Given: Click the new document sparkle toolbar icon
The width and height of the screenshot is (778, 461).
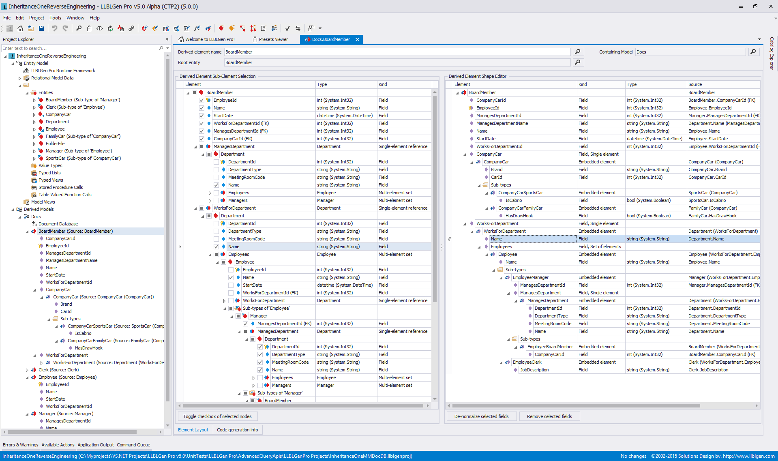Looking at the screenshot, I should [x=264, y=28].
